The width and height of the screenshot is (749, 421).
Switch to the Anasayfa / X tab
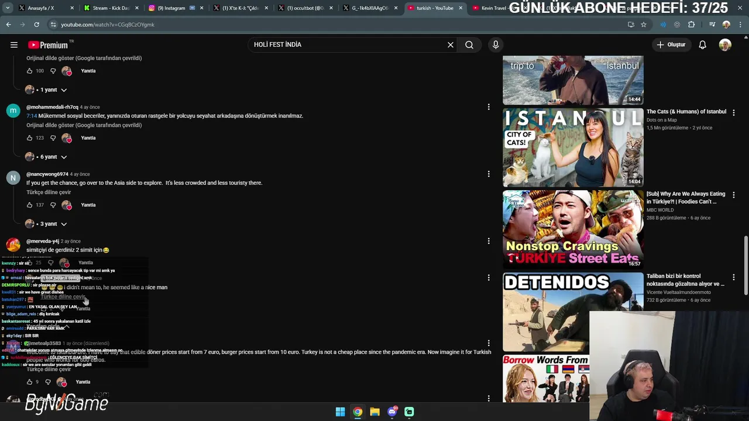(41, 8)
